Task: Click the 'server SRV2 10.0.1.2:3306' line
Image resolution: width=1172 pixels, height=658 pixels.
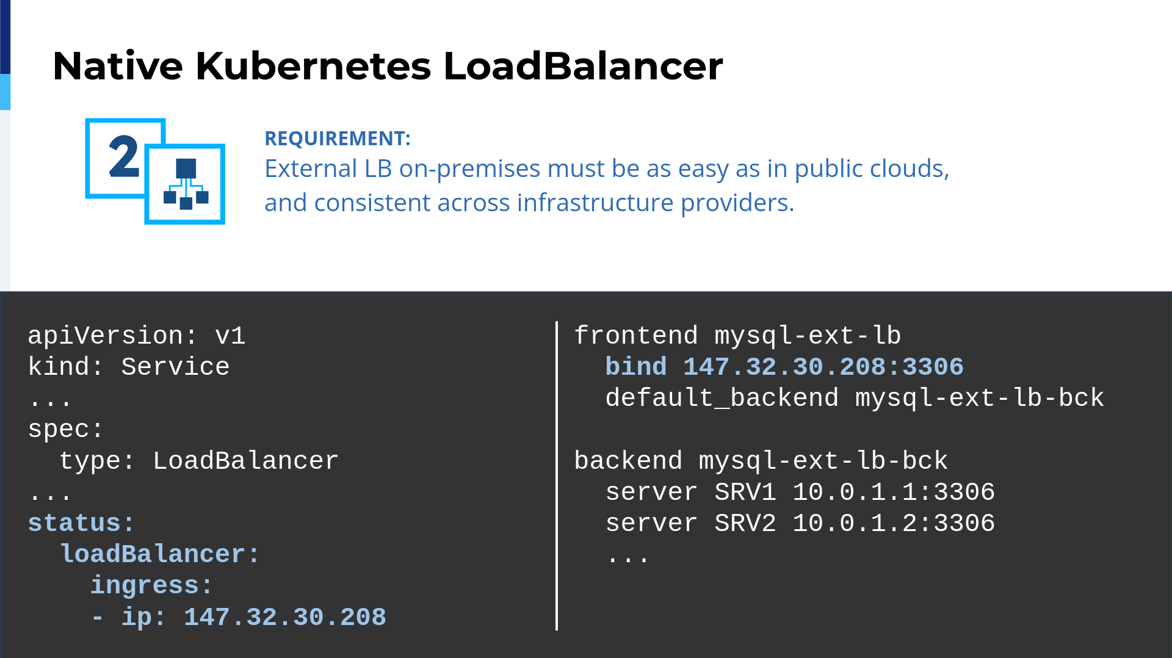Action: 800,523
